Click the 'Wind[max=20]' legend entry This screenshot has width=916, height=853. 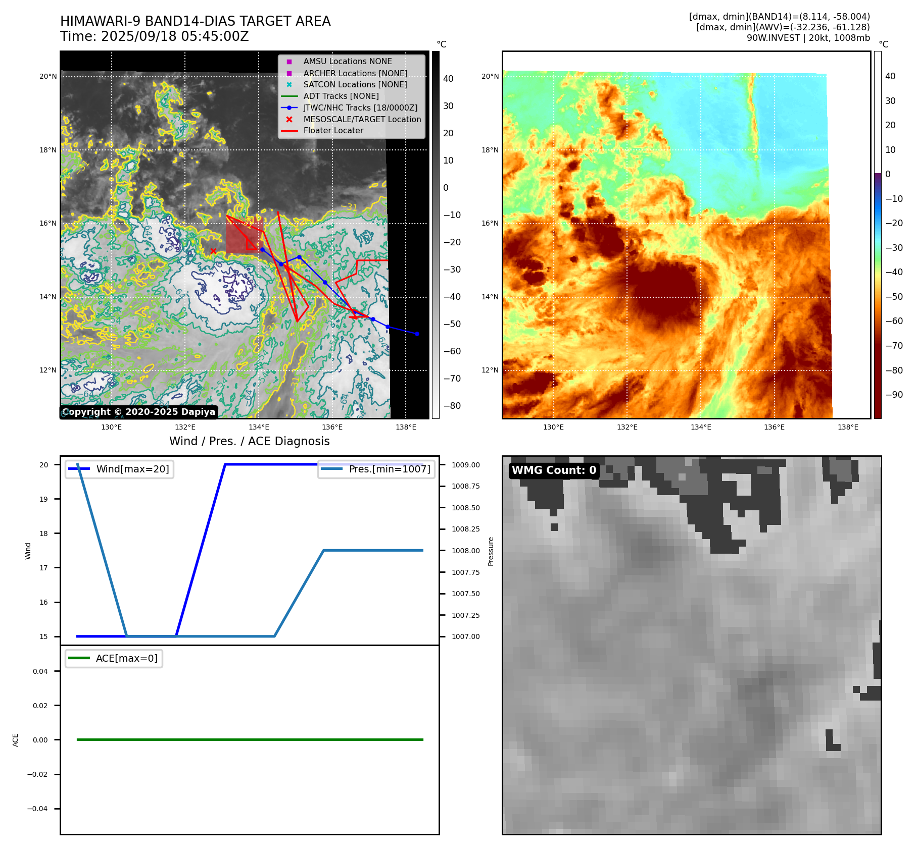click(x=119, y=469)
